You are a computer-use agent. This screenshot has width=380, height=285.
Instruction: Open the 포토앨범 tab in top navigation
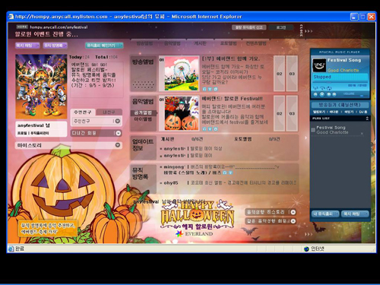pos(228,43)
